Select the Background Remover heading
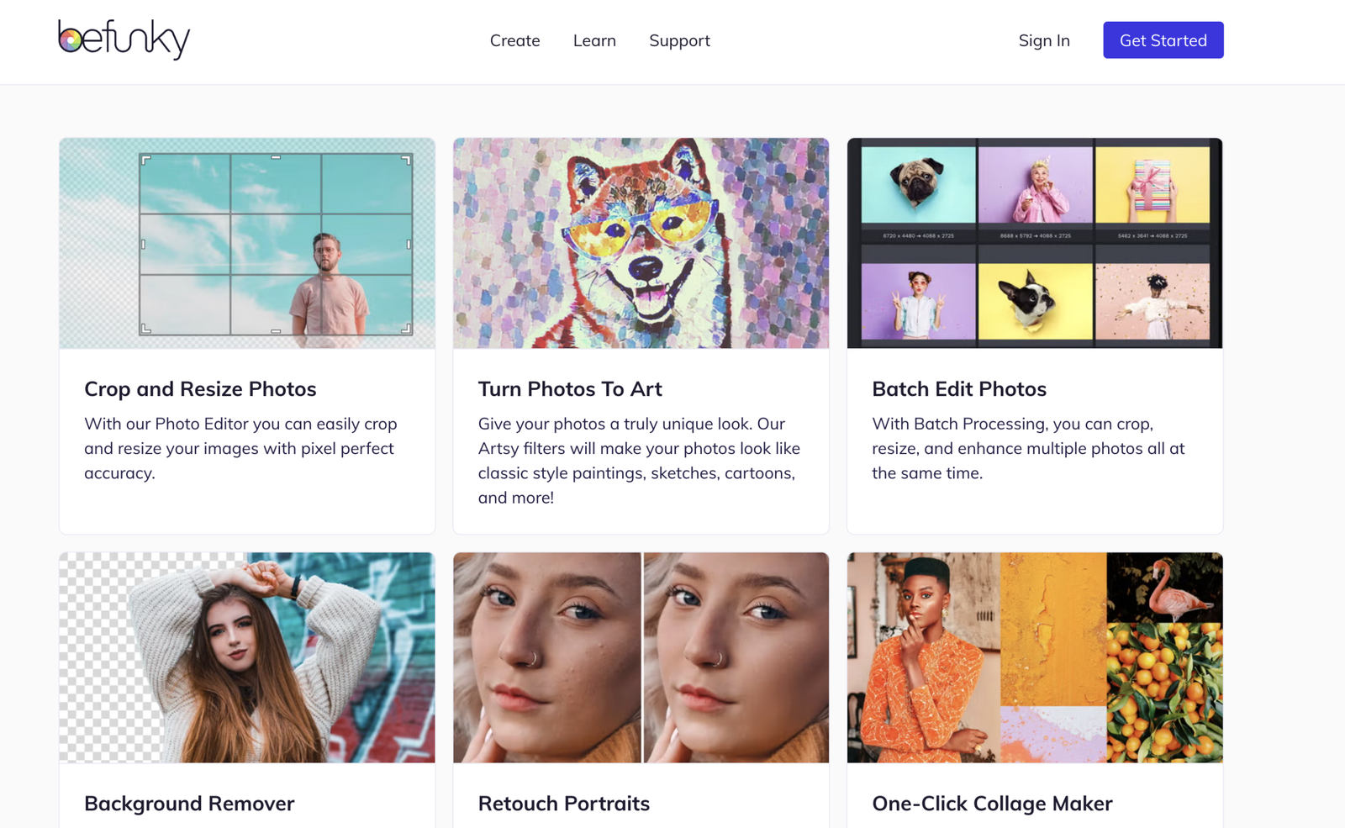Viewport: 1345px width, 828px height. (x=189, y=804)
